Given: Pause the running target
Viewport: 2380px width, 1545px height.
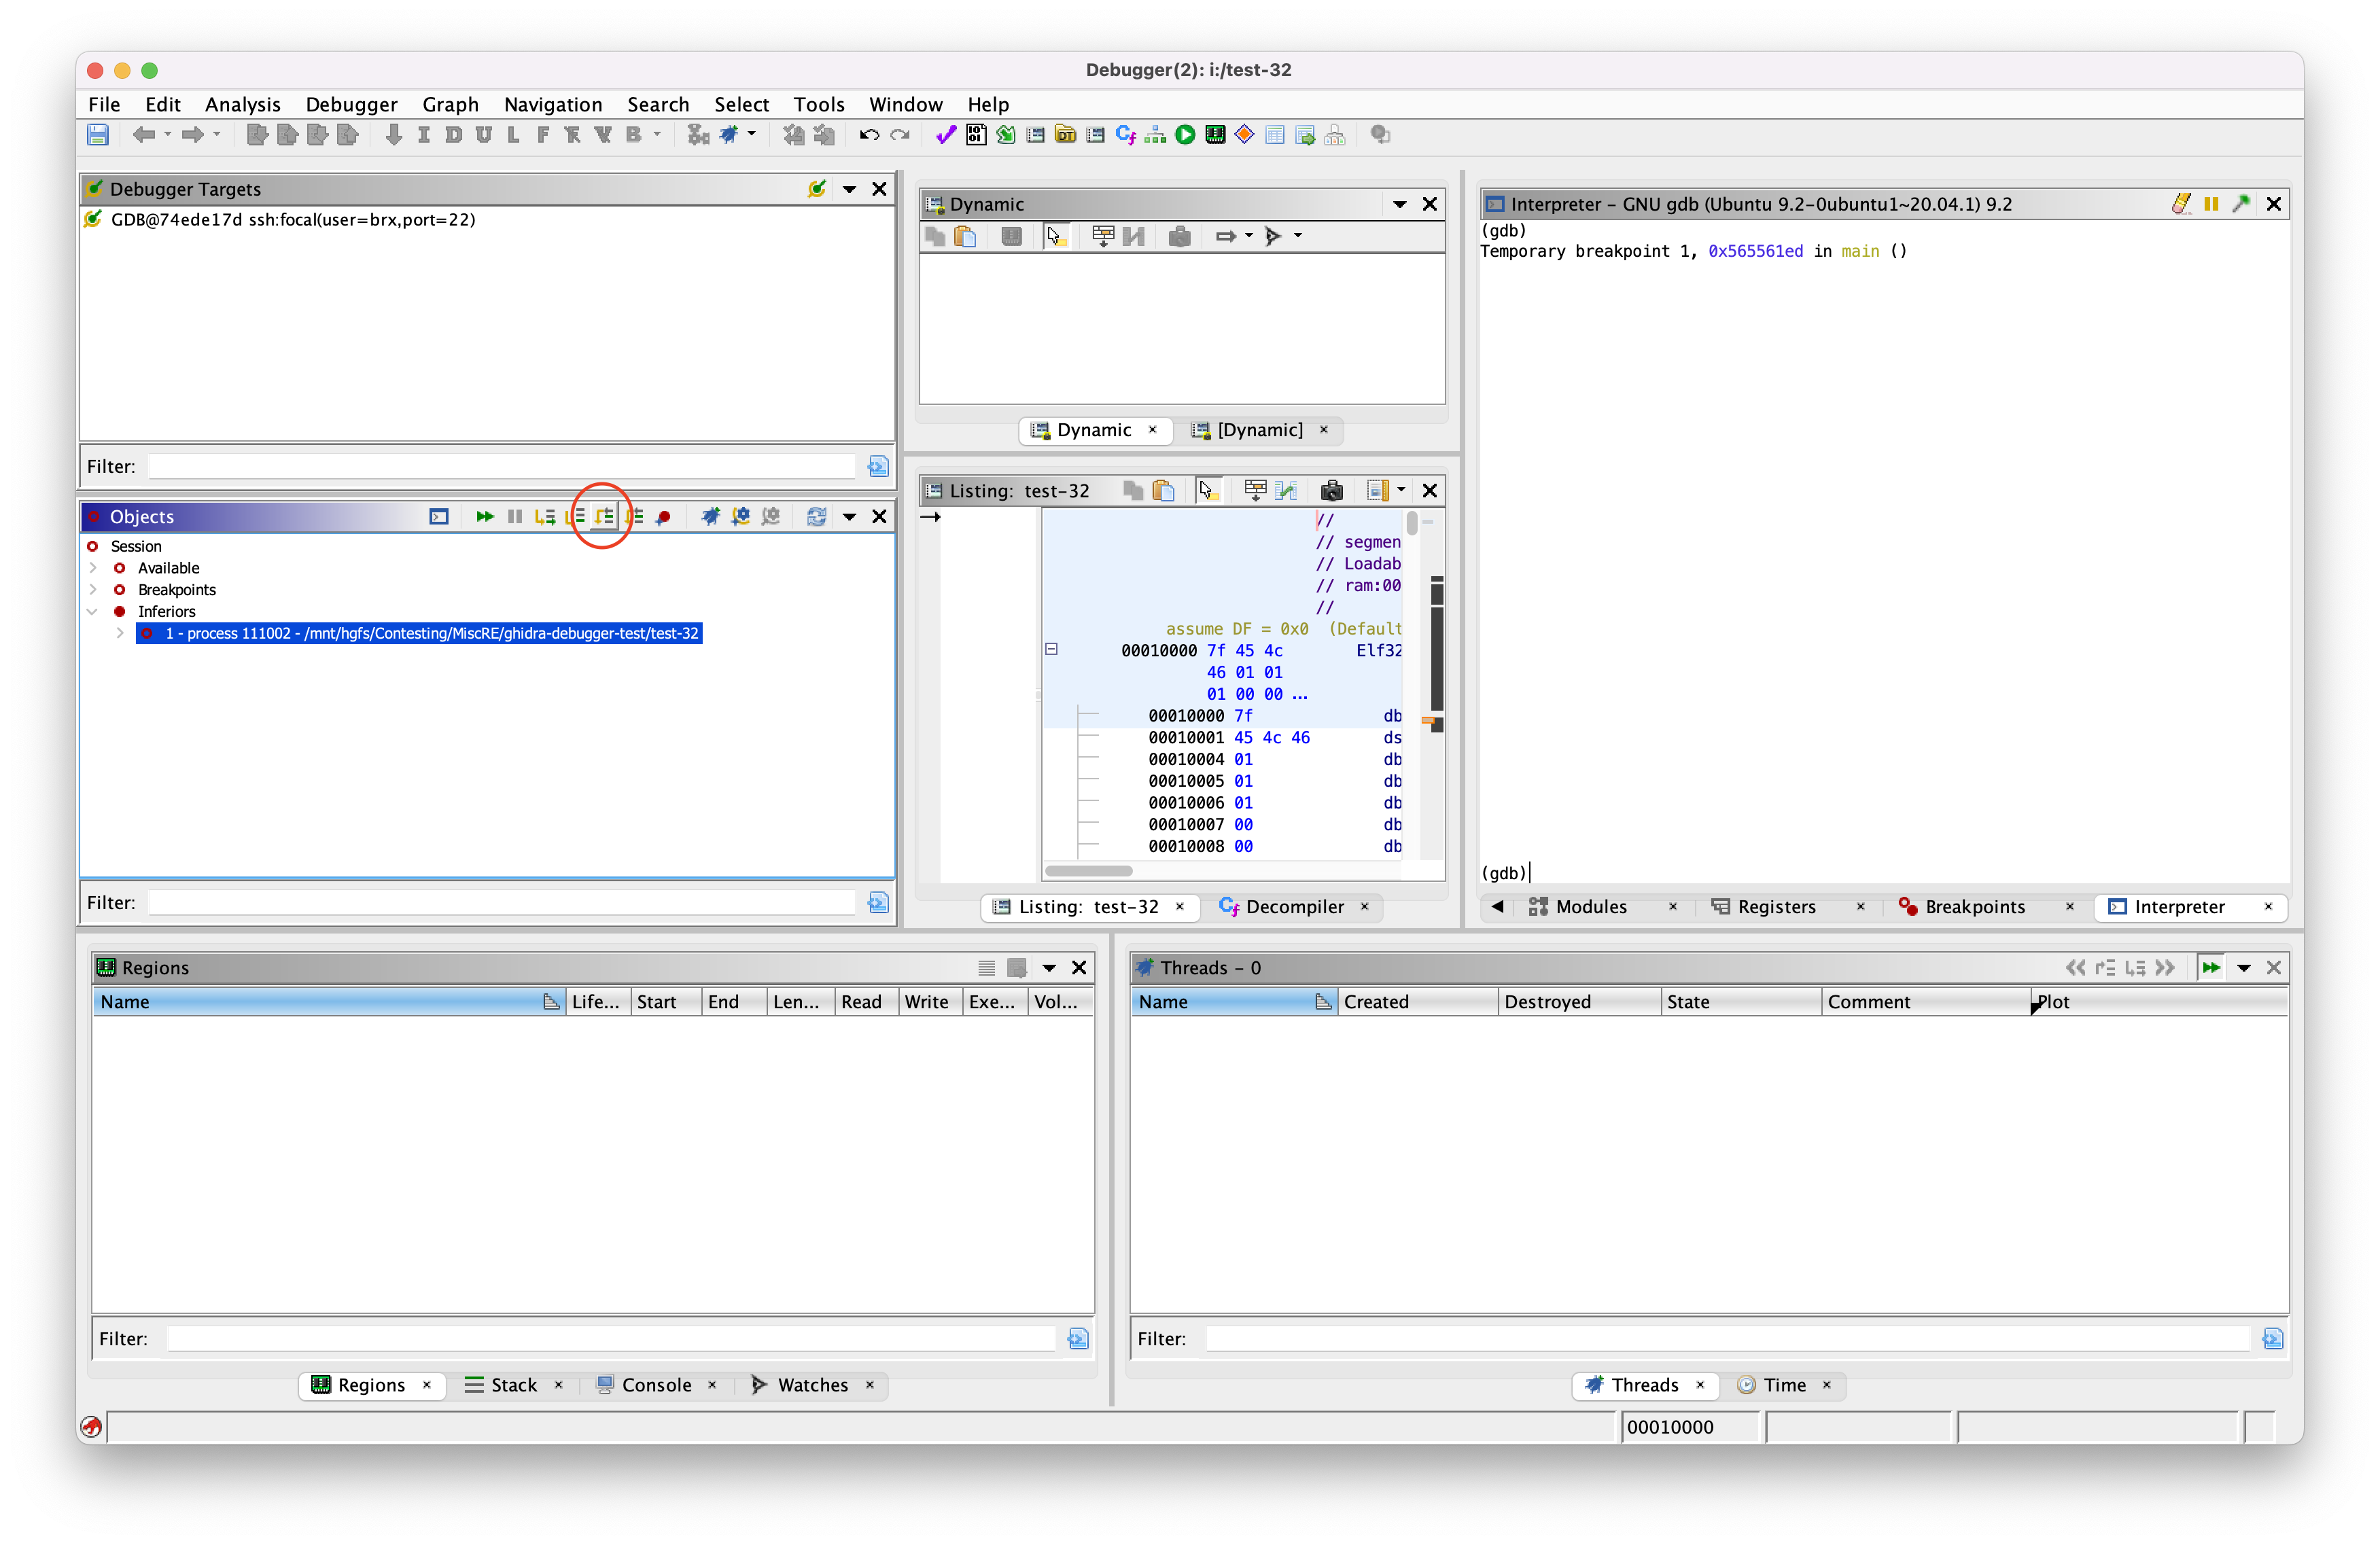Looking at the screenshot, I should pos(514,516).
